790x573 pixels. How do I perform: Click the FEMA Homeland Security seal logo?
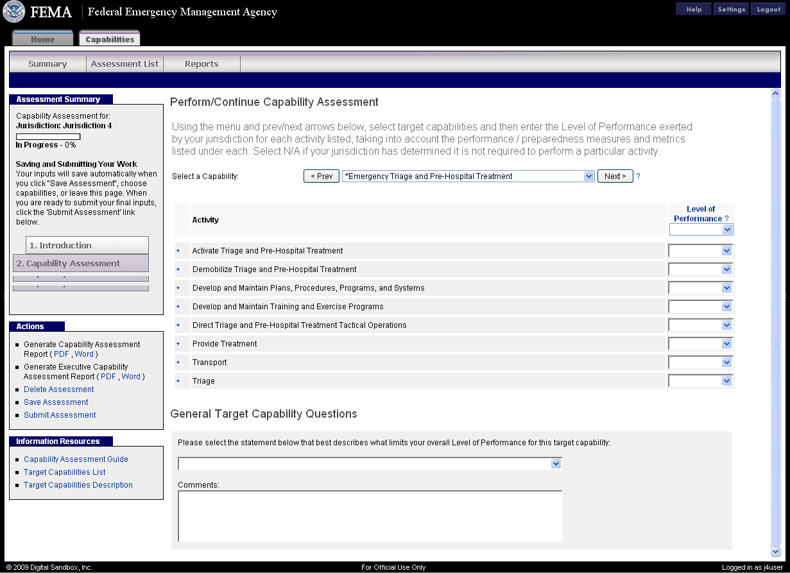click(x=14, y=12)
